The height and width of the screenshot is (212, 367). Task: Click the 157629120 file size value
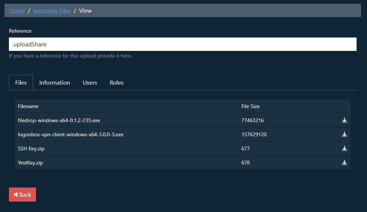click(254, 134)
